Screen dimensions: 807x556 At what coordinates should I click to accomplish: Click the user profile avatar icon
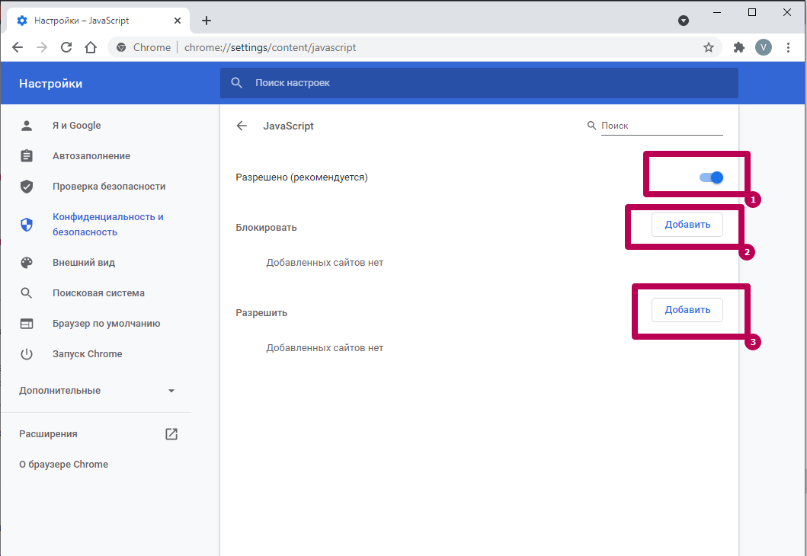coord(764,47)
